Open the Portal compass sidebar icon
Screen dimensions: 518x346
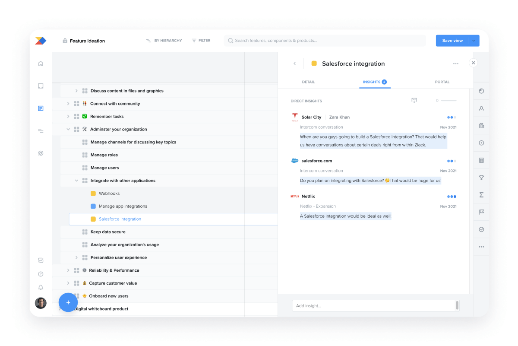coord(41,153)
